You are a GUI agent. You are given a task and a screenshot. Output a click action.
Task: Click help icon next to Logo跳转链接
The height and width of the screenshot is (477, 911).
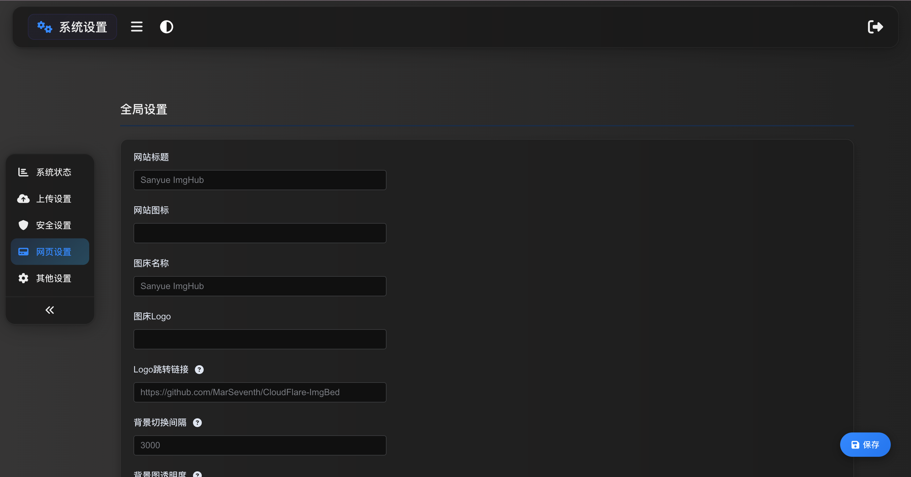(199, 370)
